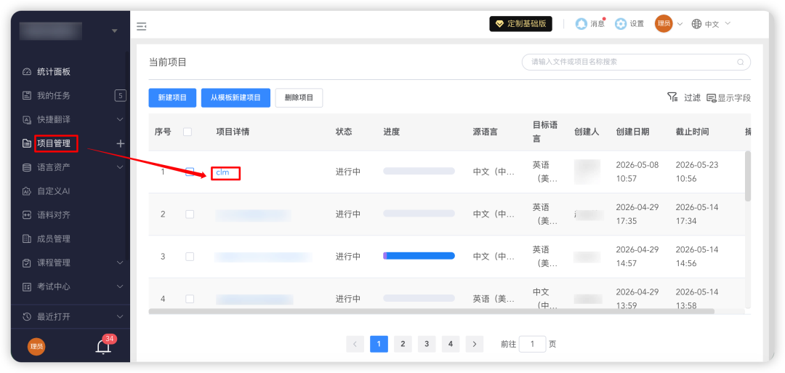Viewport: 785px width, 373px height.
Task: Check the row 3 checkbox
Action: [190, 257]
